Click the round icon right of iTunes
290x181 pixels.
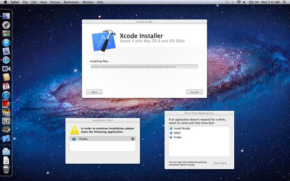(x=133, y=139)
